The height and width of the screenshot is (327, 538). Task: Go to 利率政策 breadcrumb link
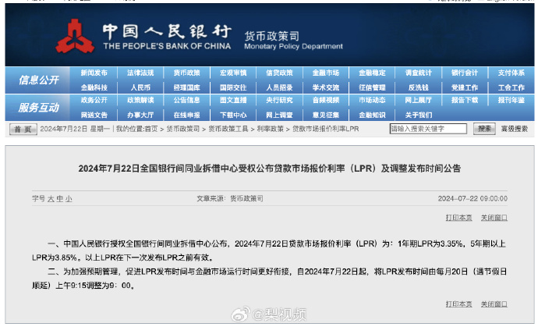(271, 129)
